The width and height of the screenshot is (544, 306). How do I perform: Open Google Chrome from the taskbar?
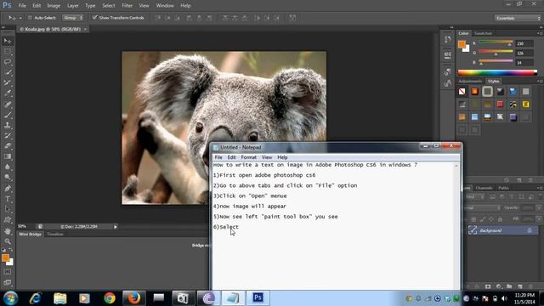point(110,298)
